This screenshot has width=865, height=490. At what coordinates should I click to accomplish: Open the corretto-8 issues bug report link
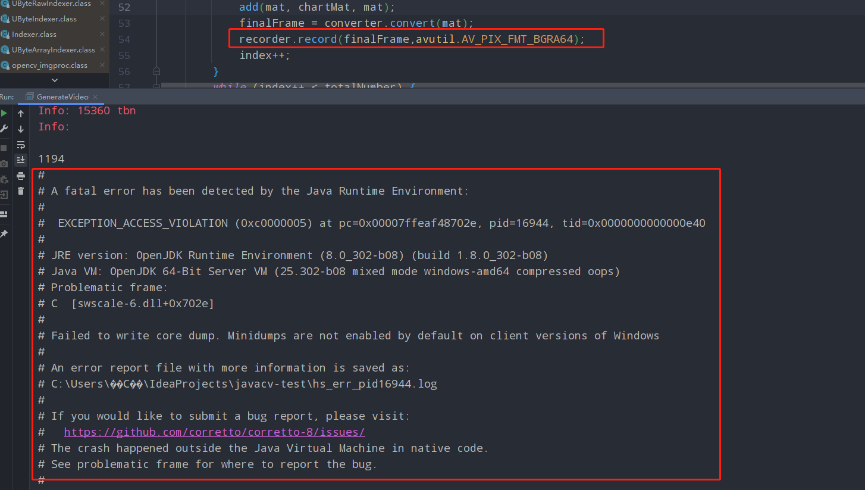(x=214, y=432)
